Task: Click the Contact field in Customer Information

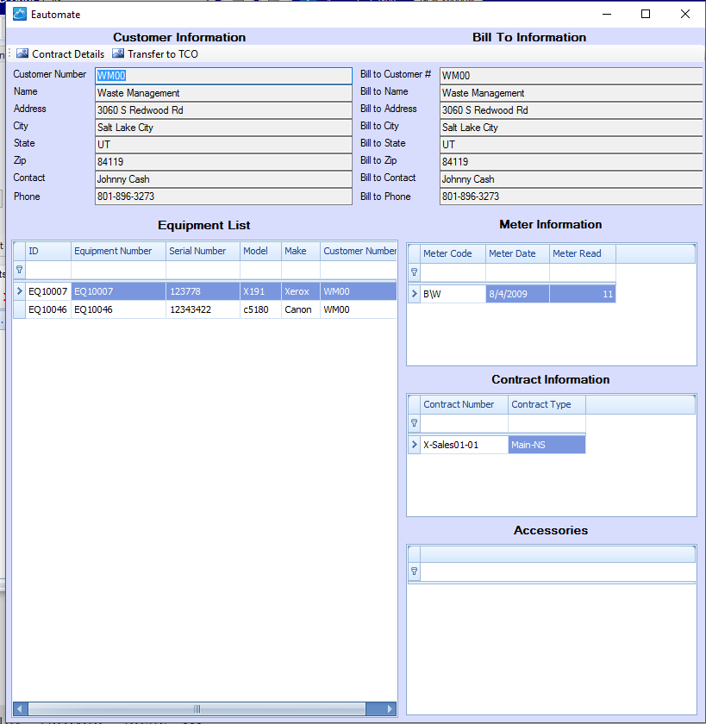Action: 223,179
